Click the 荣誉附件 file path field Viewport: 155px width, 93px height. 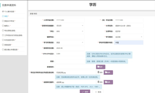(x=76, y=67)
